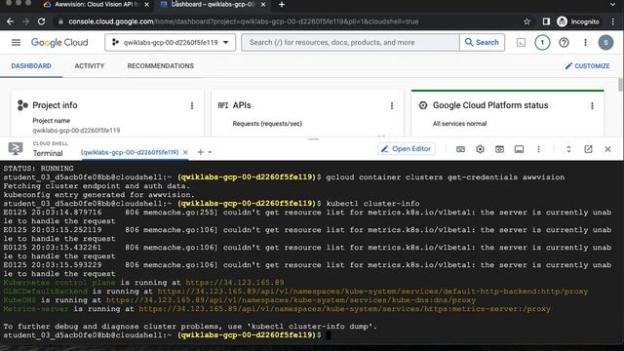Screen dimensions: 624x351
Task: Click the session information laptop icon
Action: (x=519, y=149)
